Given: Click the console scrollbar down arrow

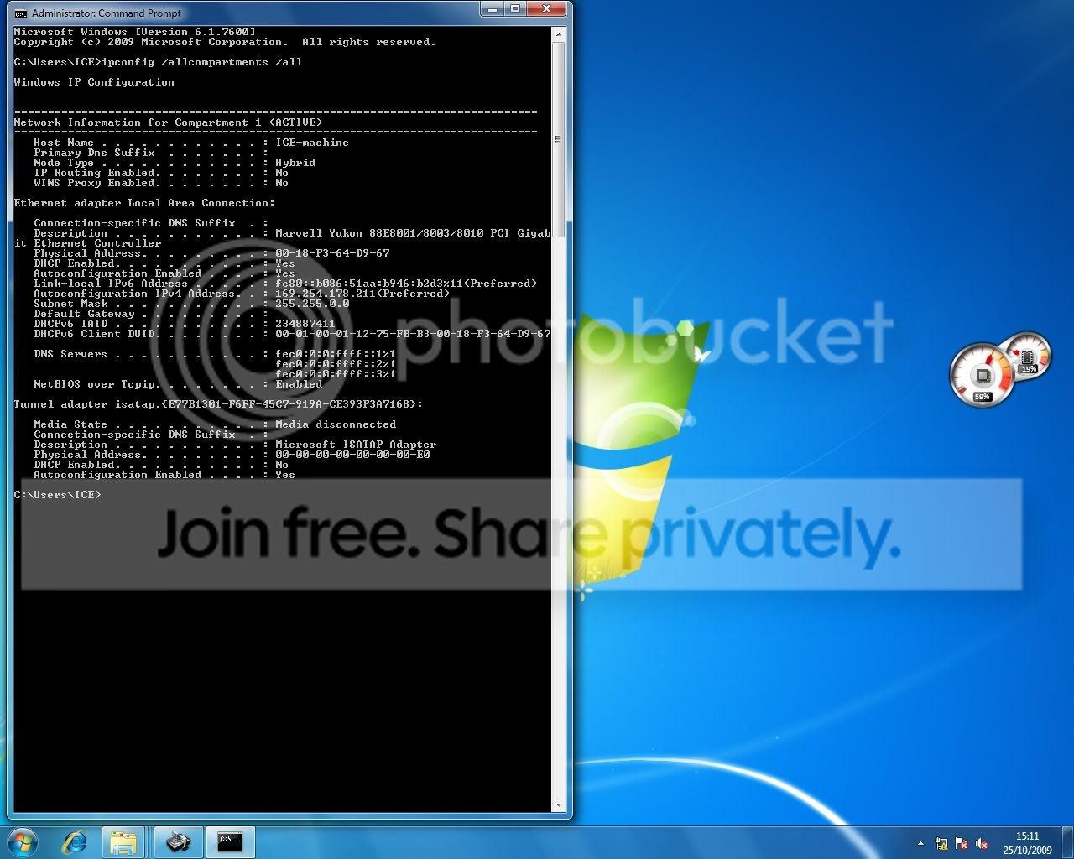Looking at the screenshot, I should pyautogui.click(x=558, y=805).
